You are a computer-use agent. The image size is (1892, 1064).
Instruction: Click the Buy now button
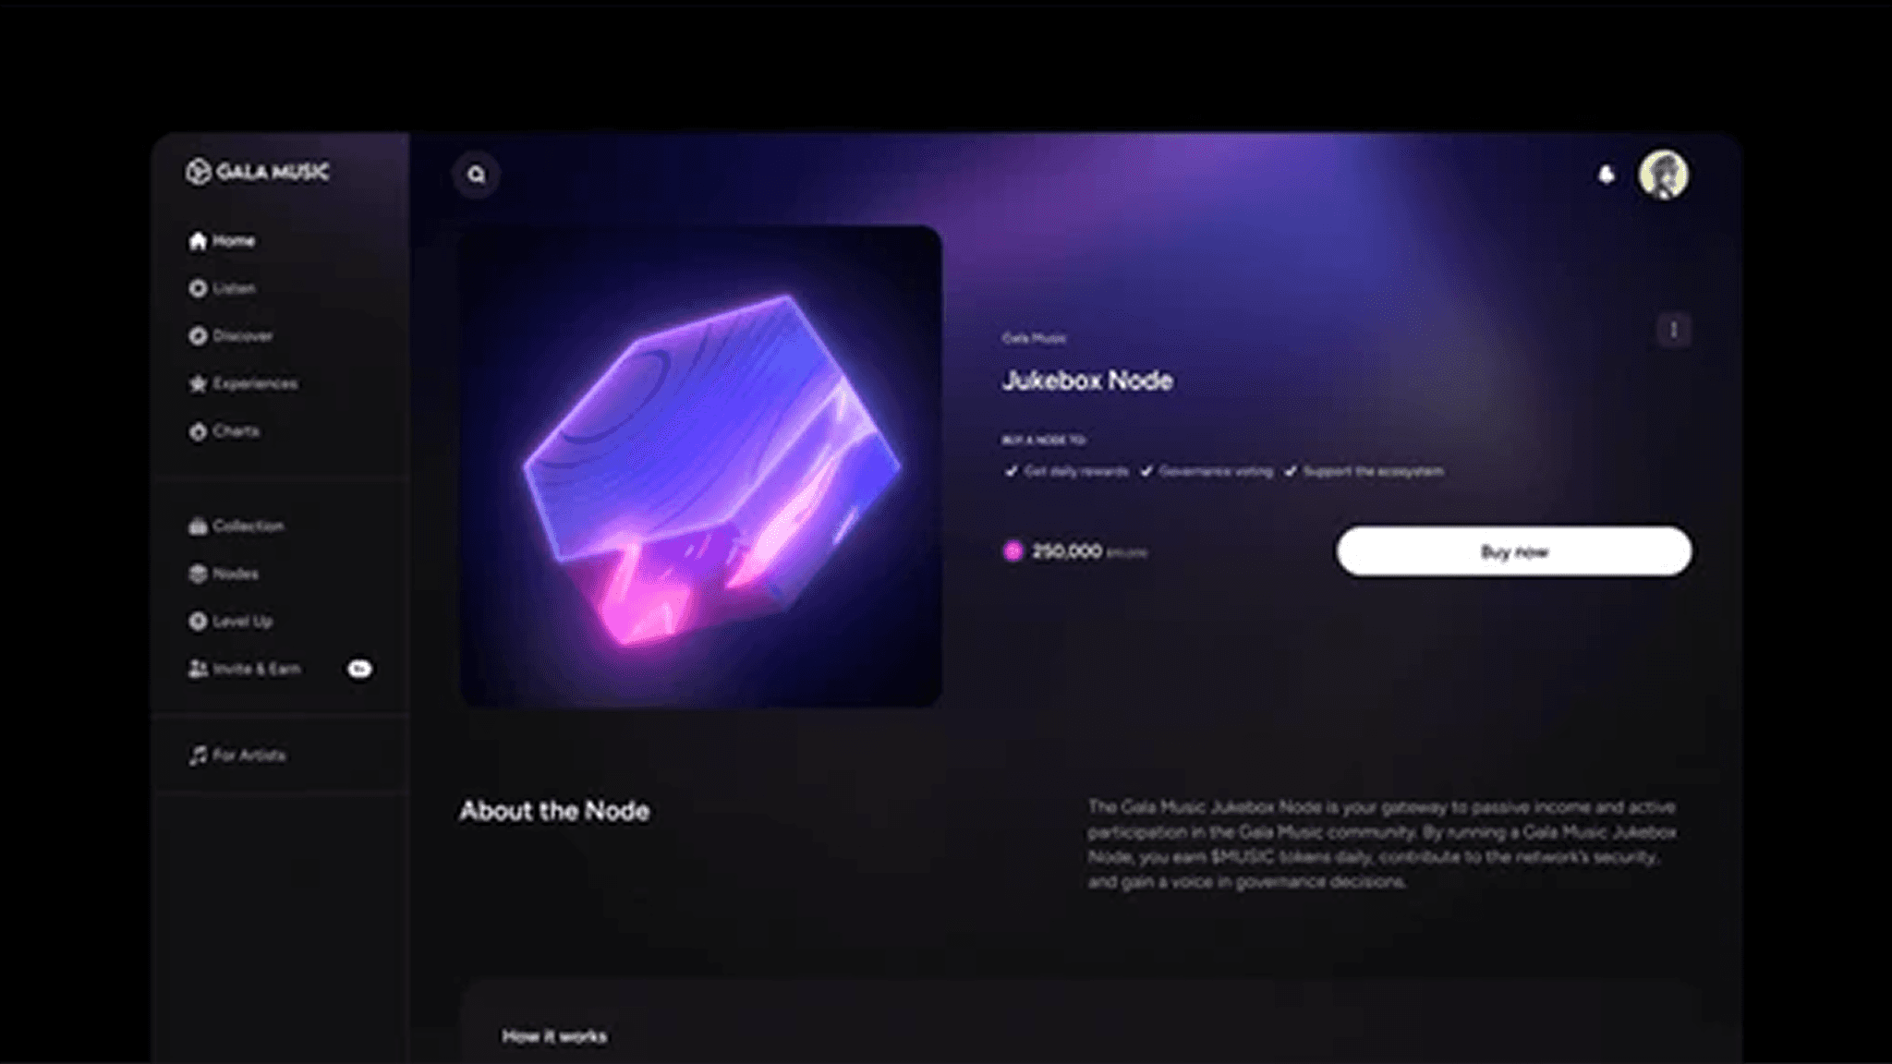click(x=1514, y=551)
